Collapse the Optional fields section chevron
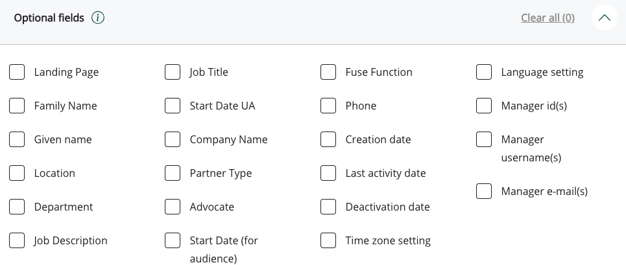 [604, 18]
